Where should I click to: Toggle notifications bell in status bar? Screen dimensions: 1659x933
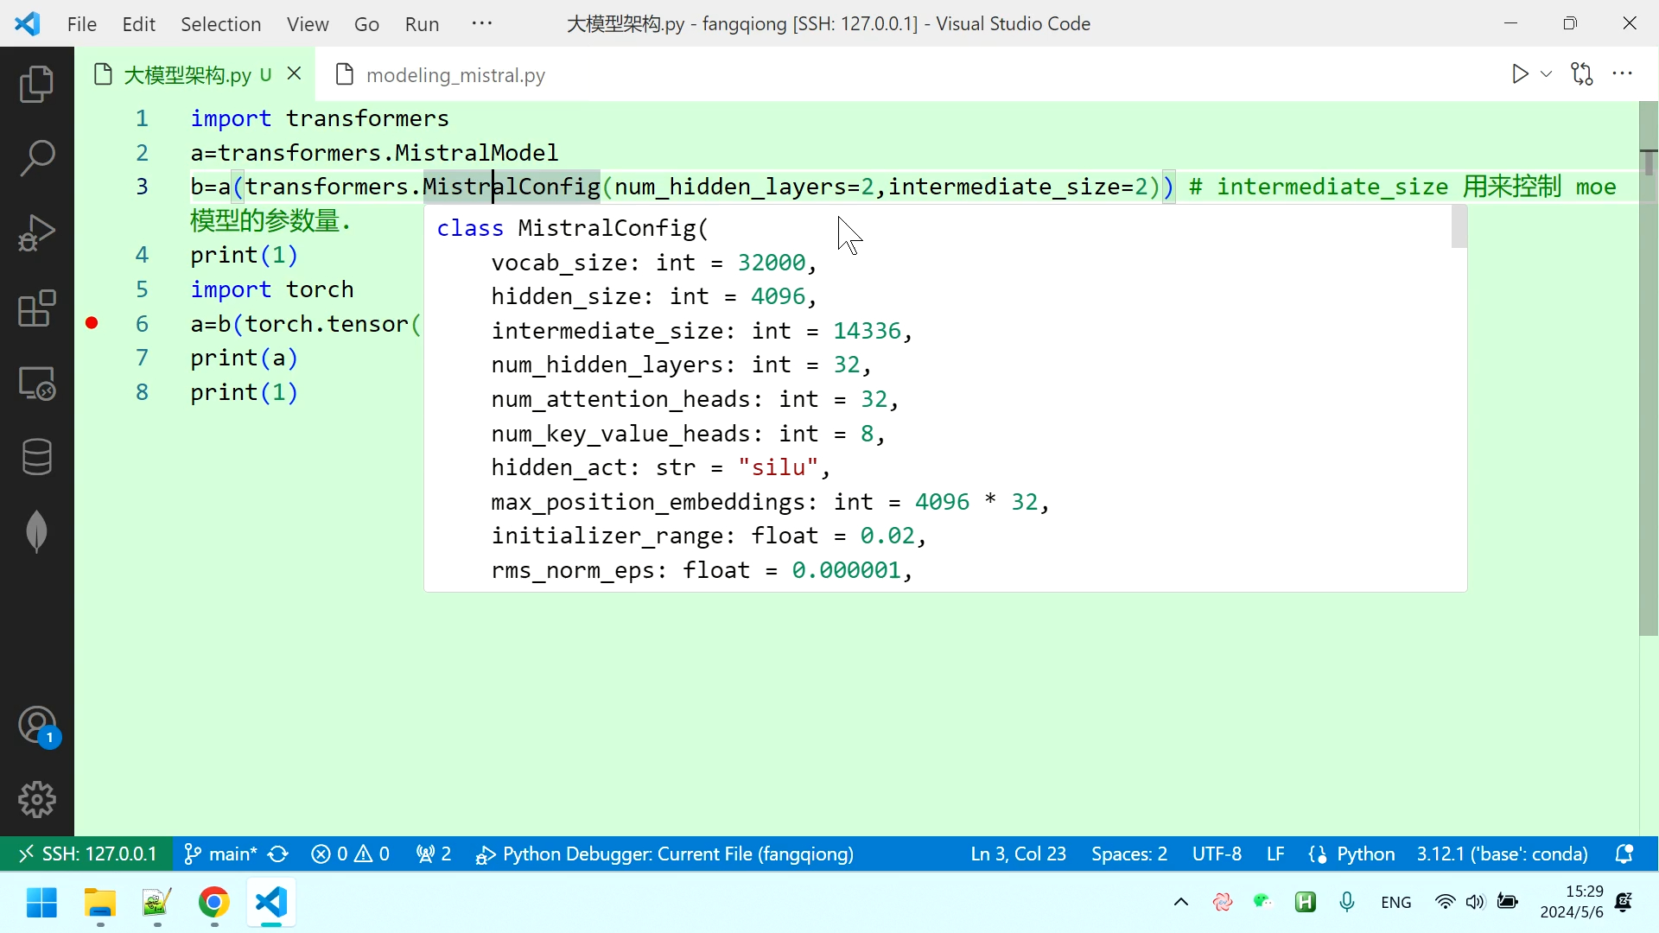[1624, 854]
